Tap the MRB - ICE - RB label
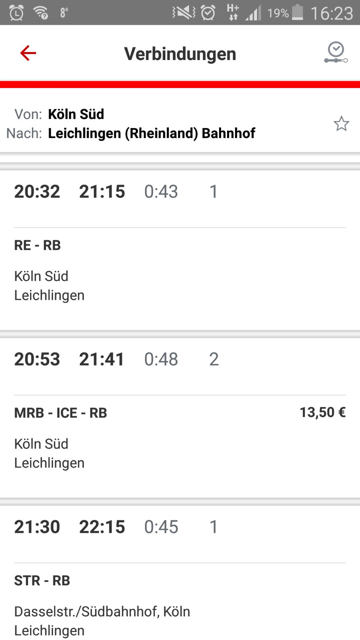The width and height of the screenshot is (360, 640). pyautogui.click(x=60, y=413)
